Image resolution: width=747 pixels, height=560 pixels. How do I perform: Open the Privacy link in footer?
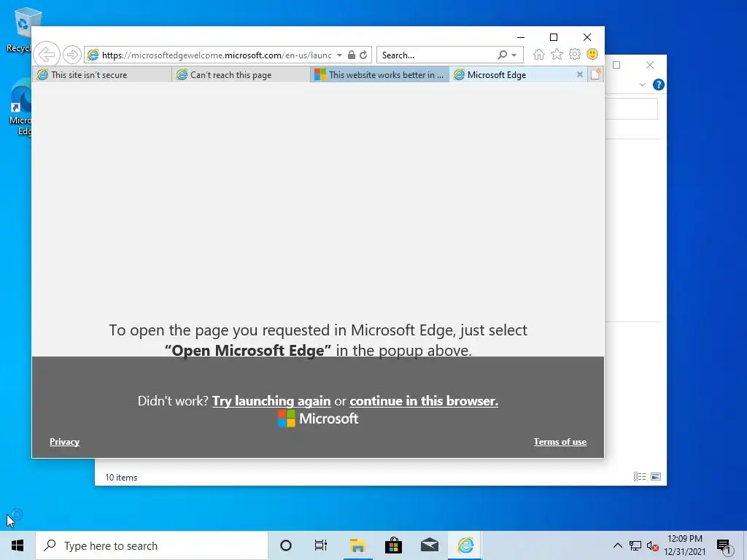pyautogui.click(x=64, y=441)
